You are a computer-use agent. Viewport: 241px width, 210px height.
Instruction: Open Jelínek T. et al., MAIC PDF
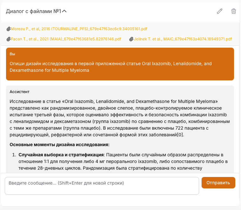pos(183,39)
